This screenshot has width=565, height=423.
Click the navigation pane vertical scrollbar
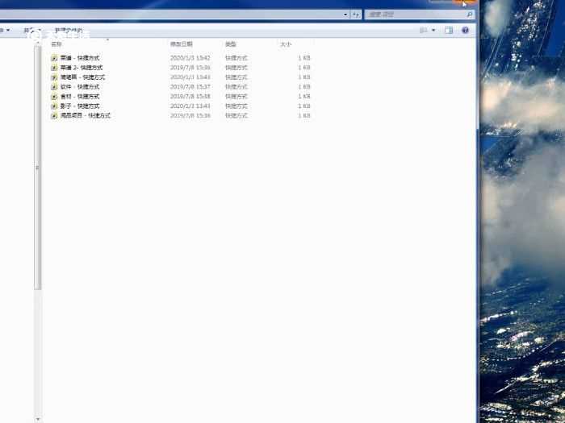click(x=37, y=169)
